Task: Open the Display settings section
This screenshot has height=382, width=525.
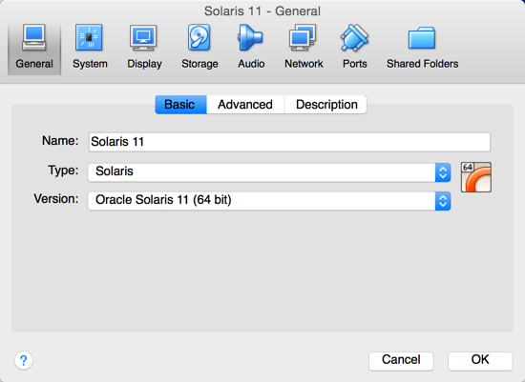Action: (144, 47)
